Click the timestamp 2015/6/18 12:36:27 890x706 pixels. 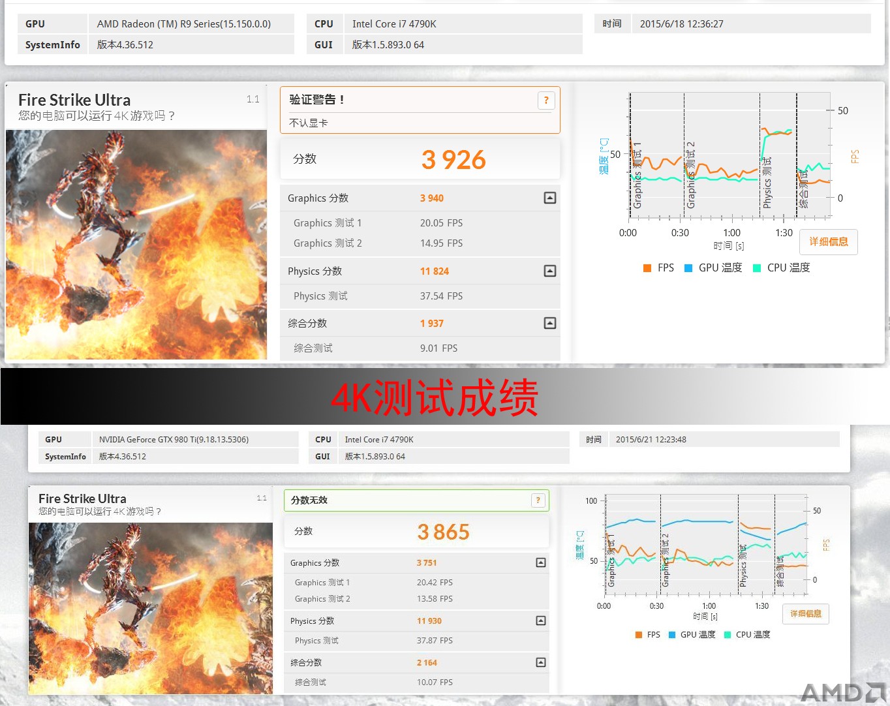point(681,24)
